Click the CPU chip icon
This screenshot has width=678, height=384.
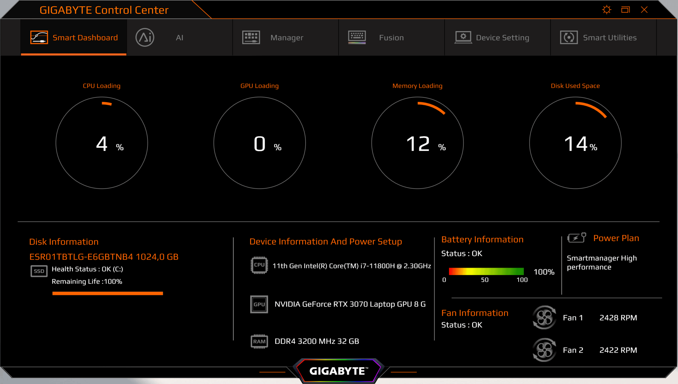(x=259, y=265)
